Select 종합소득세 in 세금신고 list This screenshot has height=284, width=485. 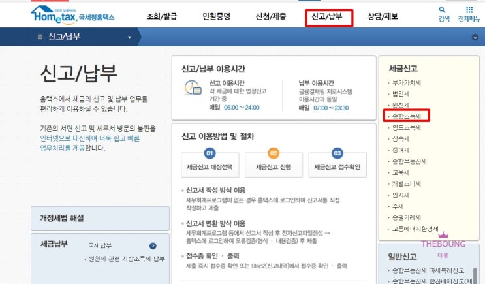point(407,116)
